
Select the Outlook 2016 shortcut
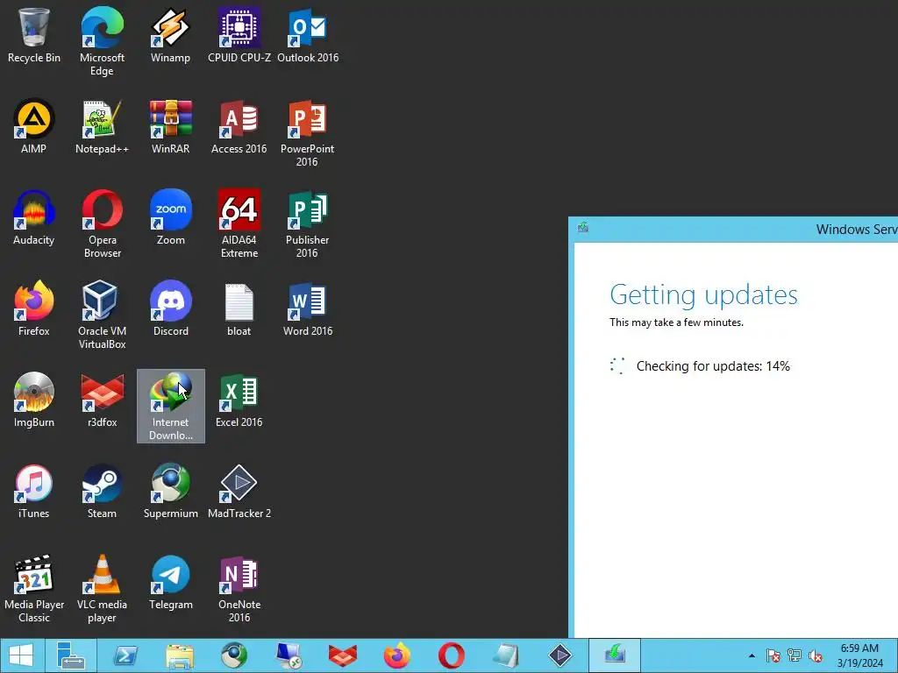pyautogui.click(x=308, y=35)
